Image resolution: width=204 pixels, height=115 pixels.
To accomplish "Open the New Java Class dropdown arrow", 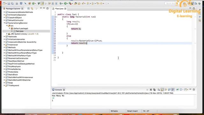I will (35, 4).
